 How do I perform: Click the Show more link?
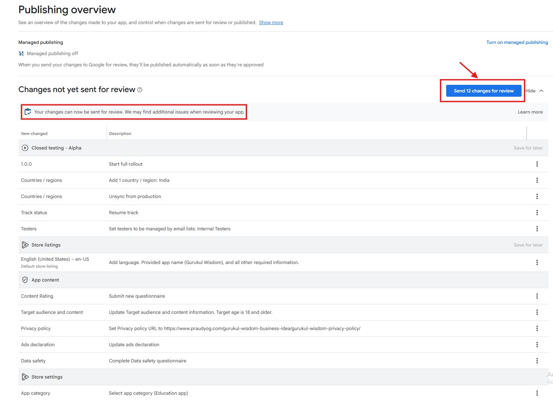pos(271,22)
